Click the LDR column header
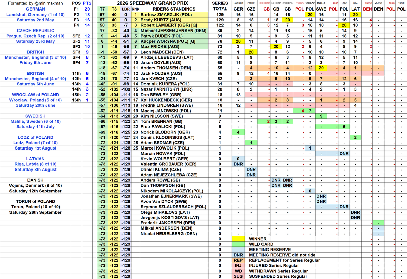 (x=126, y=9)
